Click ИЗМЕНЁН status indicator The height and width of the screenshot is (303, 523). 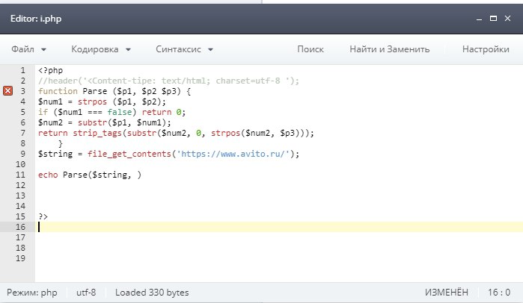(446, 293)
